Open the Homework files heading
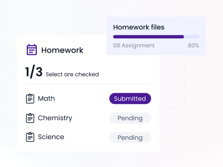The width and height of the screenshot is (223, 167). (x=139, y=27)
